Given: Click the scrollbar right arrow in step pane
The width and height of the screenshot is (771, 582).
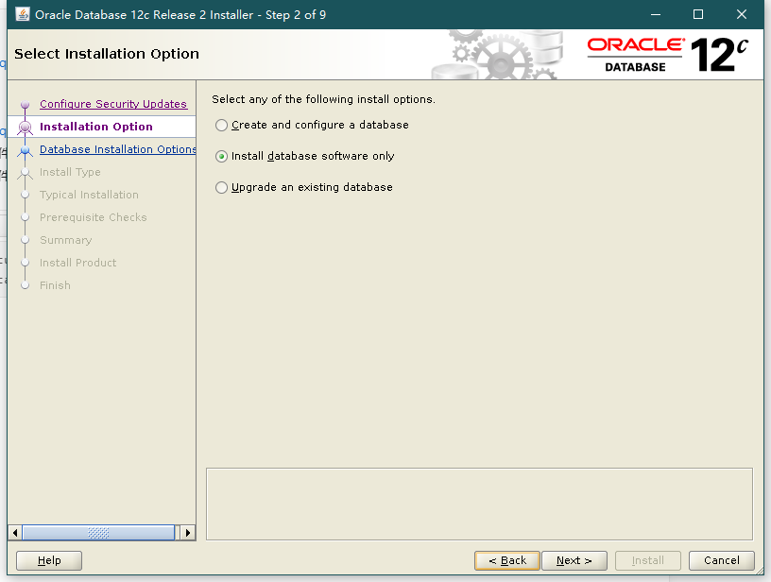Looking at the screenshot, I should point(187,533).
